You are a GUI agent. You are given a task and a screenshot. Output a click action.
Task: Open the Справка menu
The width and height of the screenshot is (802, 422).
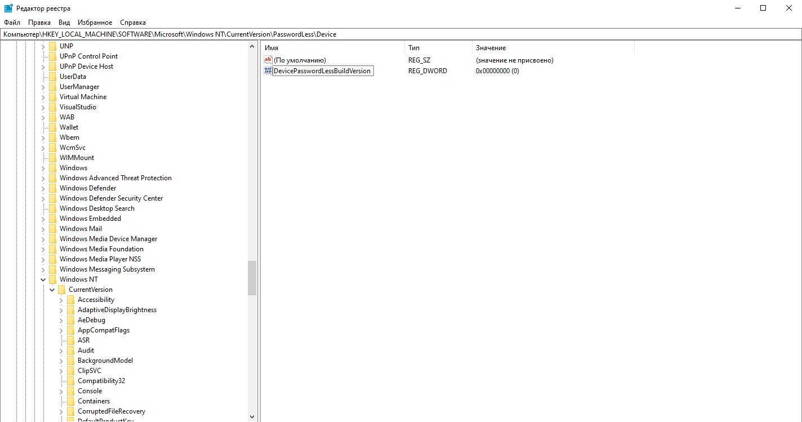(x=133, y=23)
